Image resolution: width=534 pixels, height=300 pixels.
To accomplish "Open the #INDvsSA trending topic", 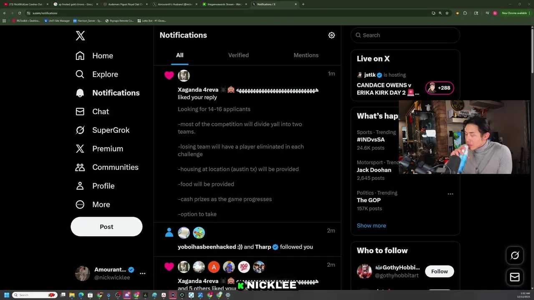I will tap(371, 140).
